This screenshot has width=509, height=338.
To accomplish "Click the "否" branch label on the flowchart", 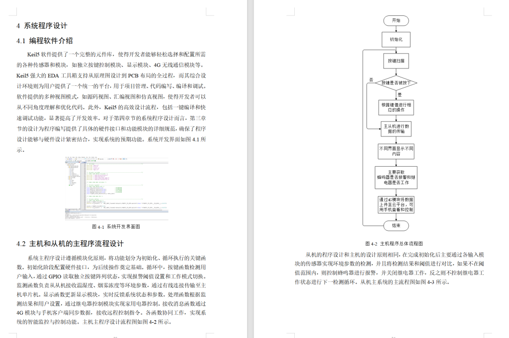I will (x=370, y=78).
